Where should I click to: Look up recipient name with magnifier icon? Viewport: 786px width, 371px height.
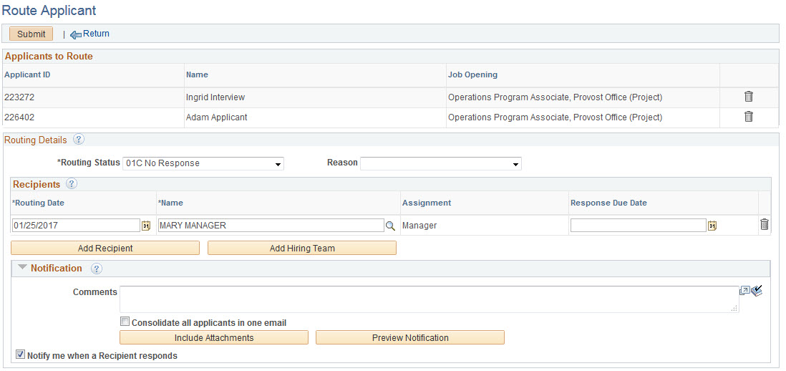(390, 226)
